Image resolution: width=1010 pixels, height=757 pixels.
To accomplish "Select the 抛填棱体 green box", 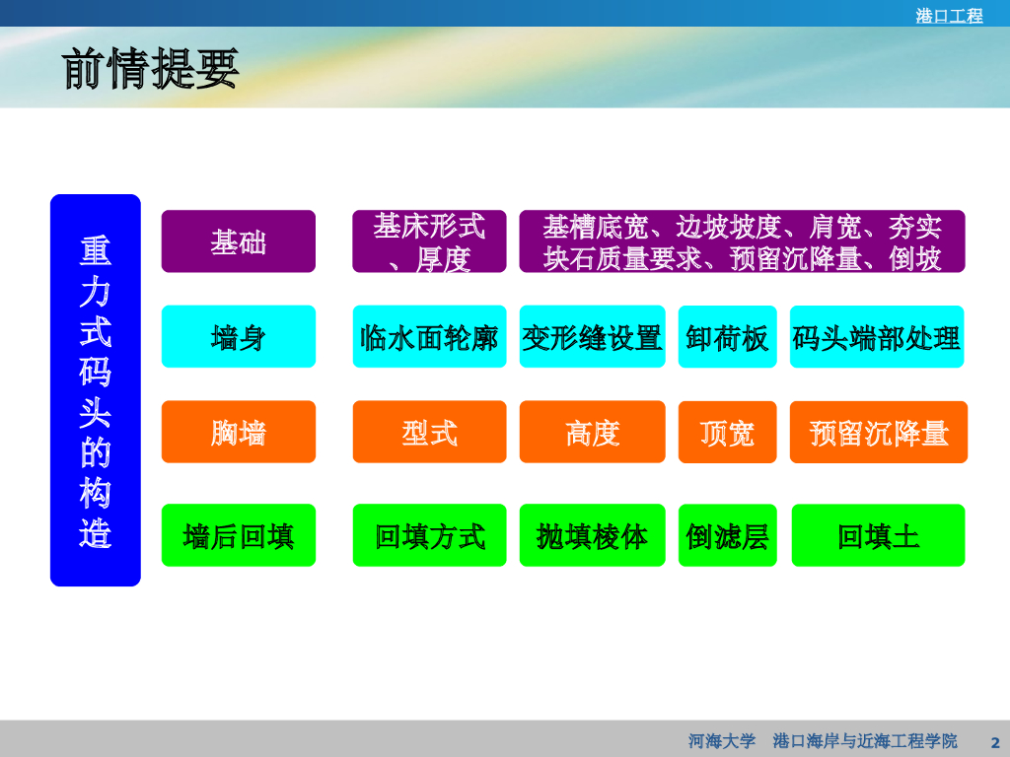I will [592, 535].
